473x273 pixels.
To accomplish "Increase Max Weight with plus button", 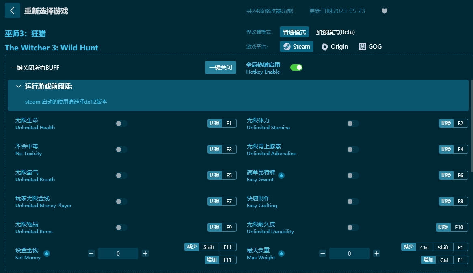I will click(x=376, y=253).
